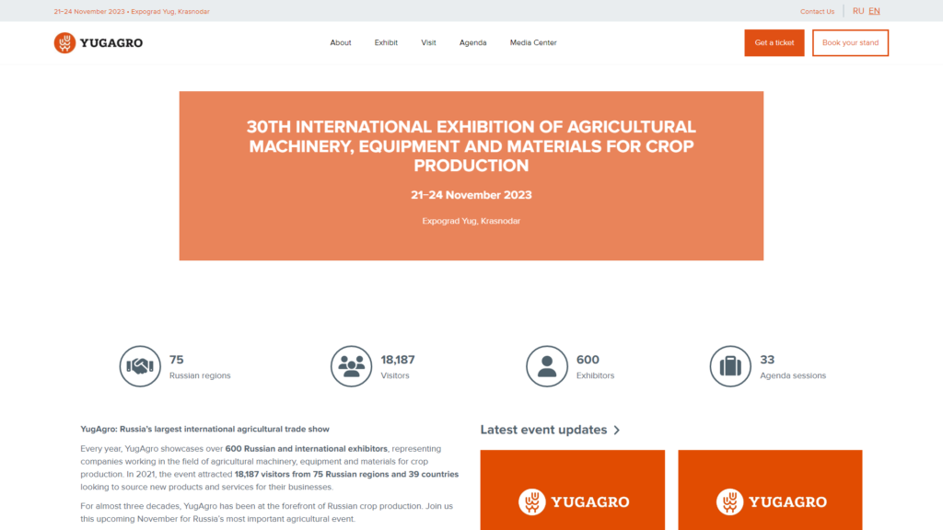Click the paragraph starting For almost three decades

[x=266, y=513]
